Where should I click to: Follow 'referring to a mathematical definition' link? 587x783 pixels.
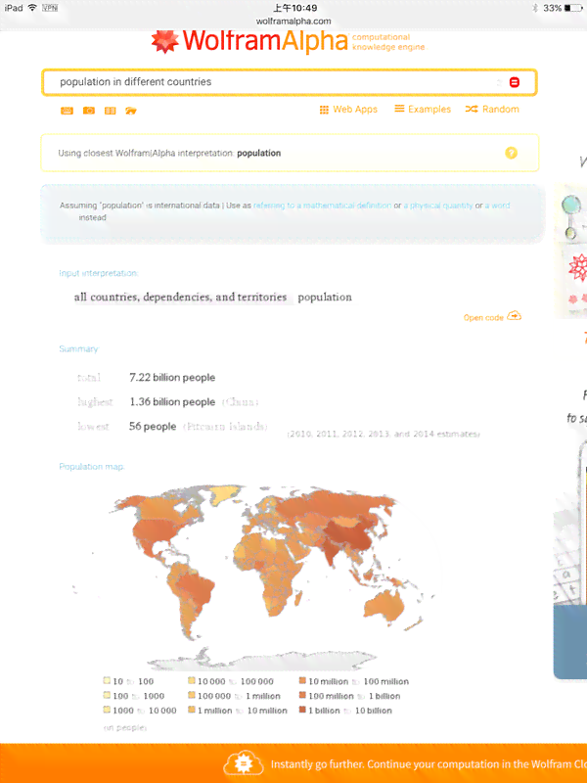(x=323, y=206)
